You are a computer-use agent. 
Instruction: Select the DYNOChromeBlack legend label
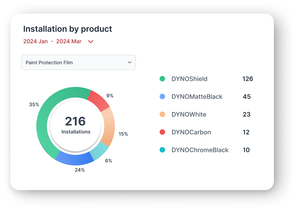point(200,150)
